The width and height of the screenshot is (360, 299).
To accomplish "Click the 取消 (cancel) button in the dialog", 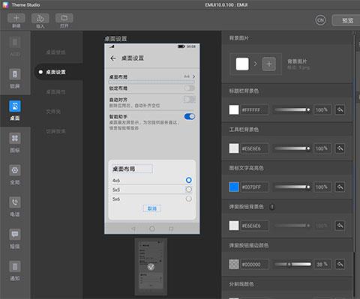I will click(x=152, y=208).
